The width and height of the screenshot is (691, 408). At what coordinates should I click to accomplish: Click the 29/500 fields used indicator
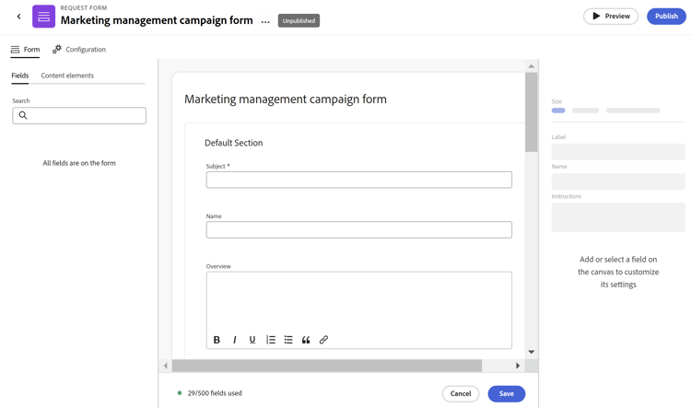click(x=215, y=393)
